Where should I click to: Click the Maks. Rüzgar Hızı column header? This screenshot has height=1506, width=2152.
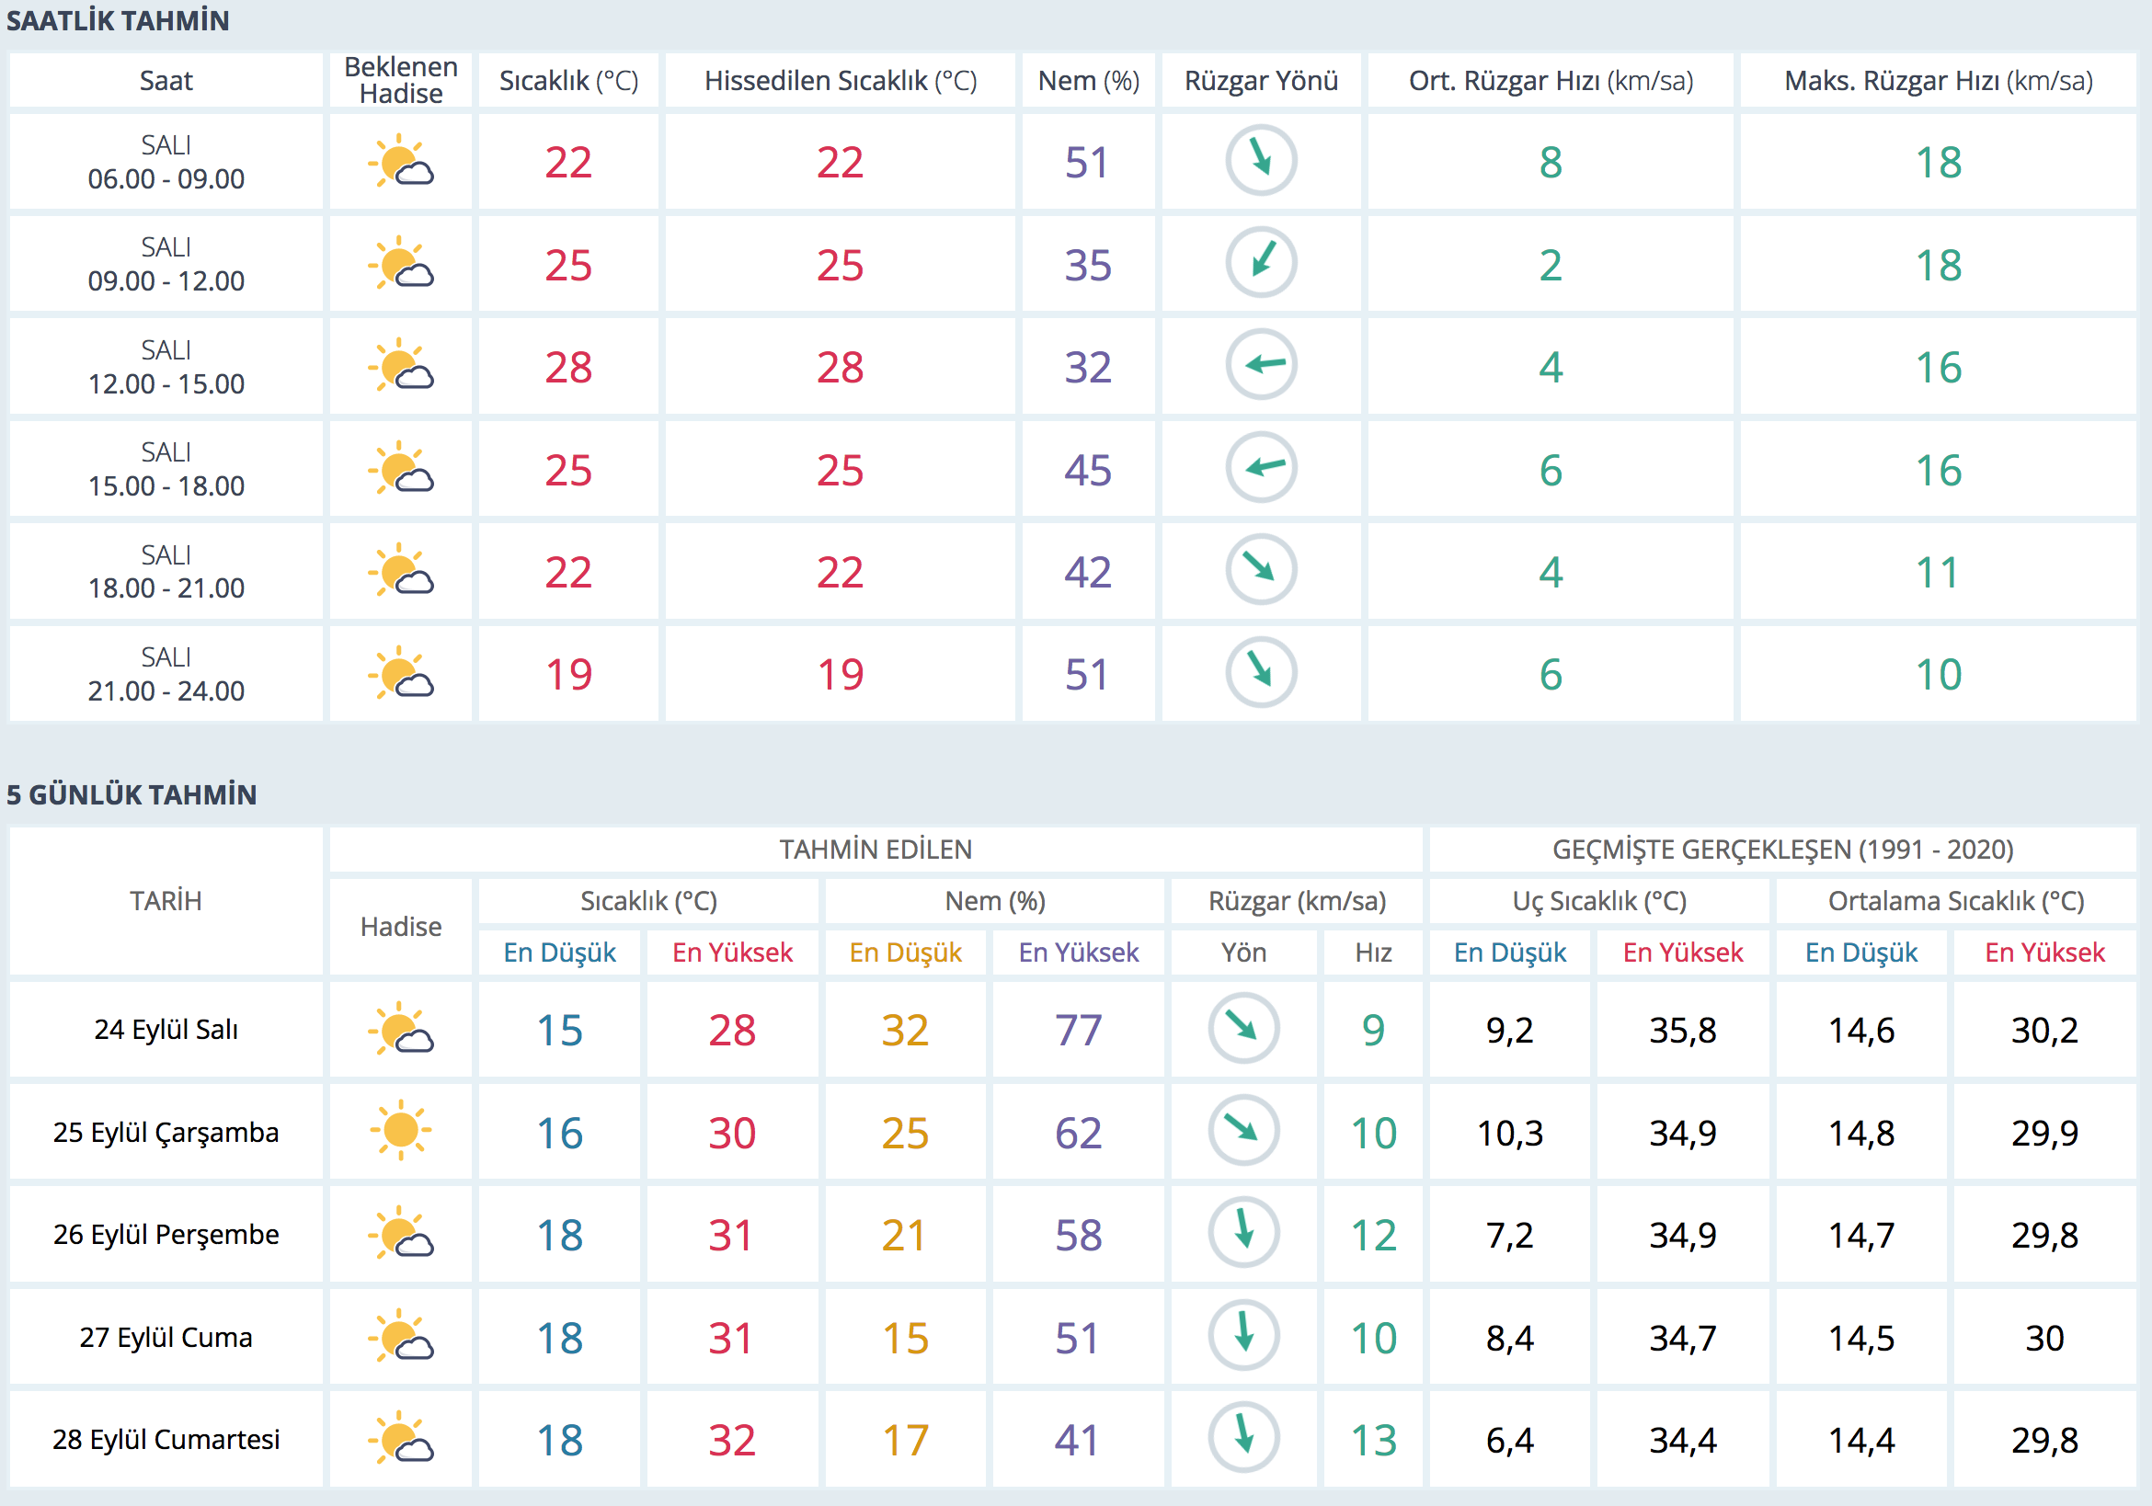pos(1938,81)
